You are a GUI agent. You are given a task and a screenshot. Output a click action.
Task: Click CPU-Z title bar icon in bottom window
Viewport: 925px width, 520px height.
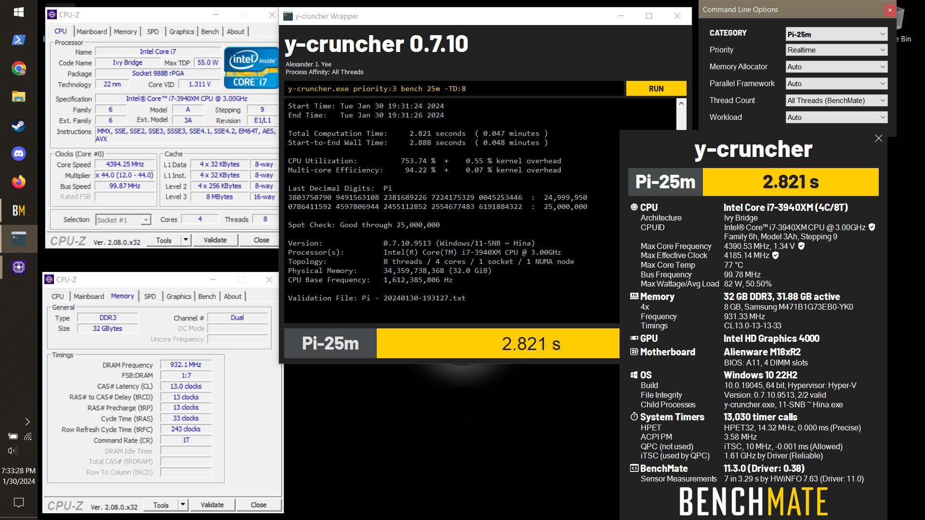(x=49, y=279)
